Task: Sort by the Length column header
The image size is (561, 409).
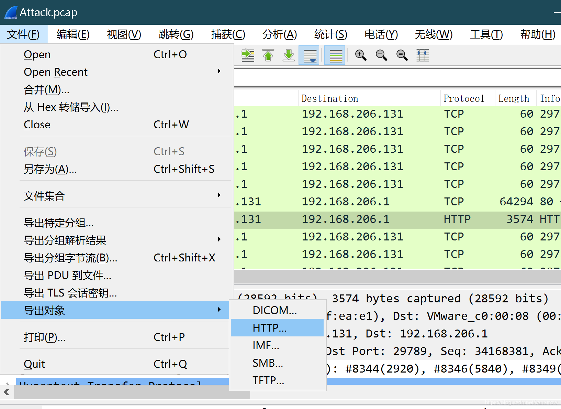Action: pyautogui.click(x=515, y=98)
